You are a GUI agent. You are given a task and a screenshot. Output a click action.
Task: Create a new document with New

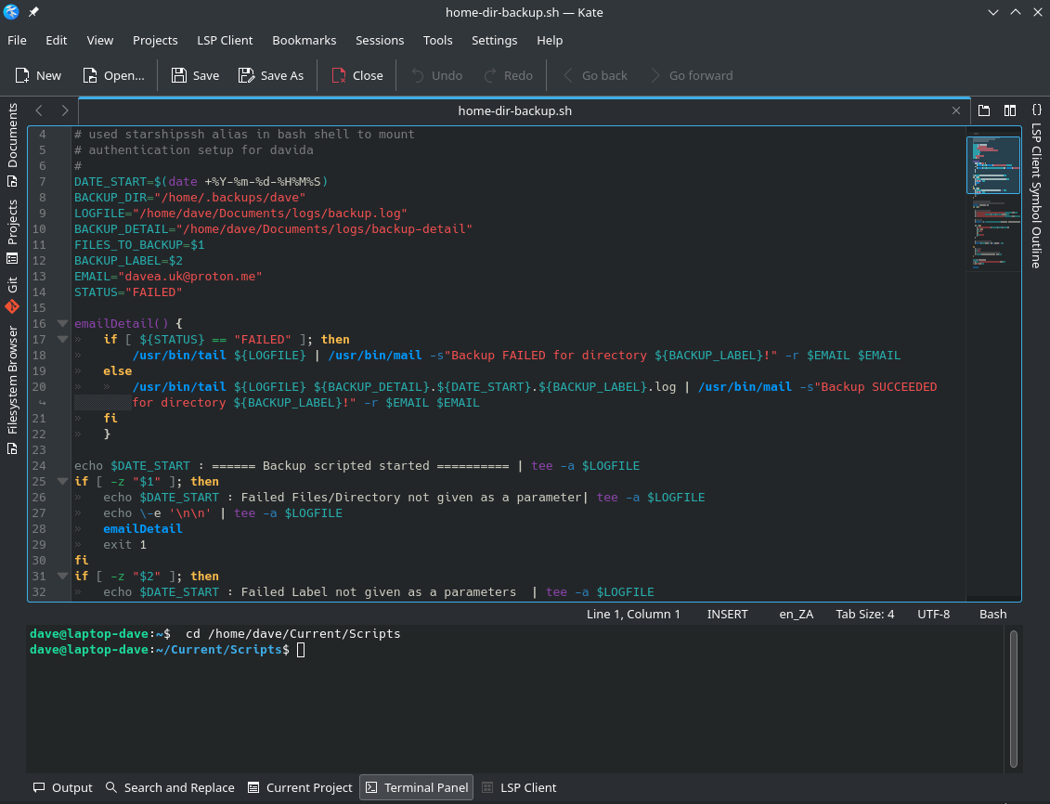(x=38, y=75)
